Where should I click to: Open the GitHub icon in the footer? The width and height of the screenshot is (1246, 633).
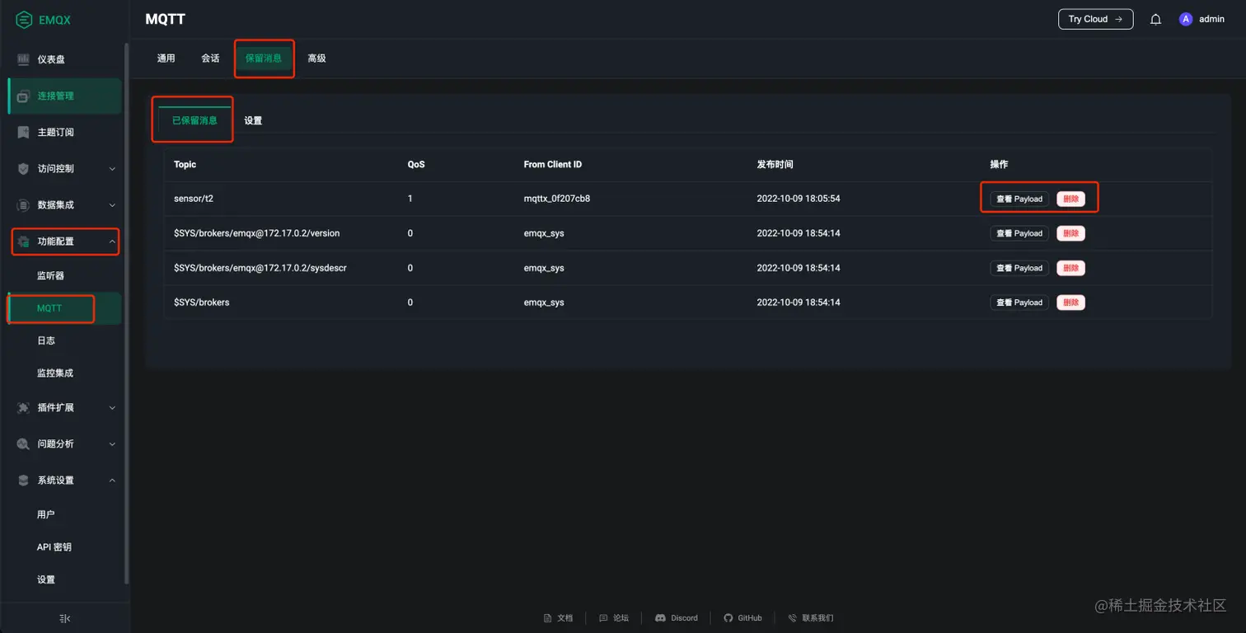tap(727, 617)
